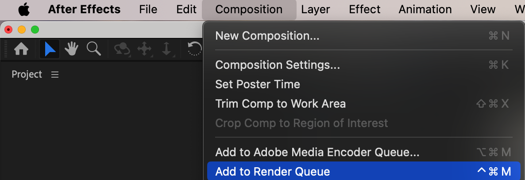Select the Orbit camera tool
This screenshot has width=525, height=180.
[122, 49]
